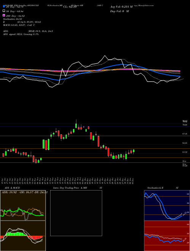Click the blue 20 Day legend square
The height and width of the screenshot is (251, 190).
click(4, 6)
